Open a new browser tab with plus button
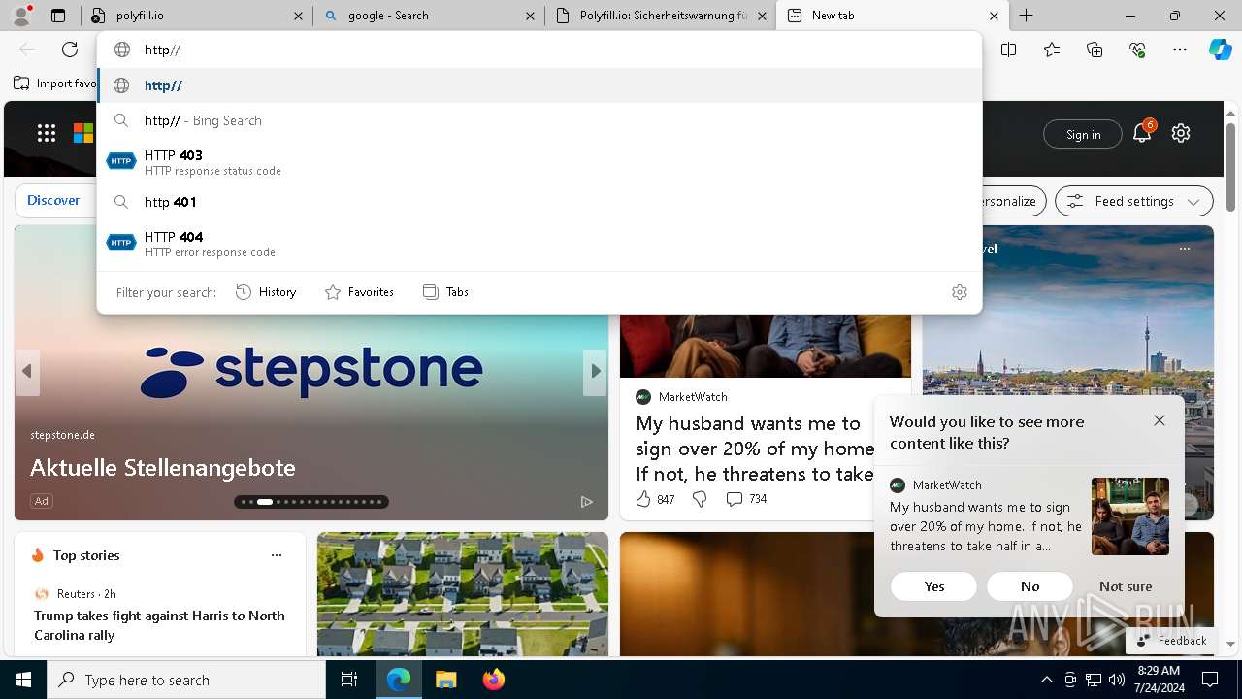The height and width of the screenshot is (699, 1242). 1026,16
